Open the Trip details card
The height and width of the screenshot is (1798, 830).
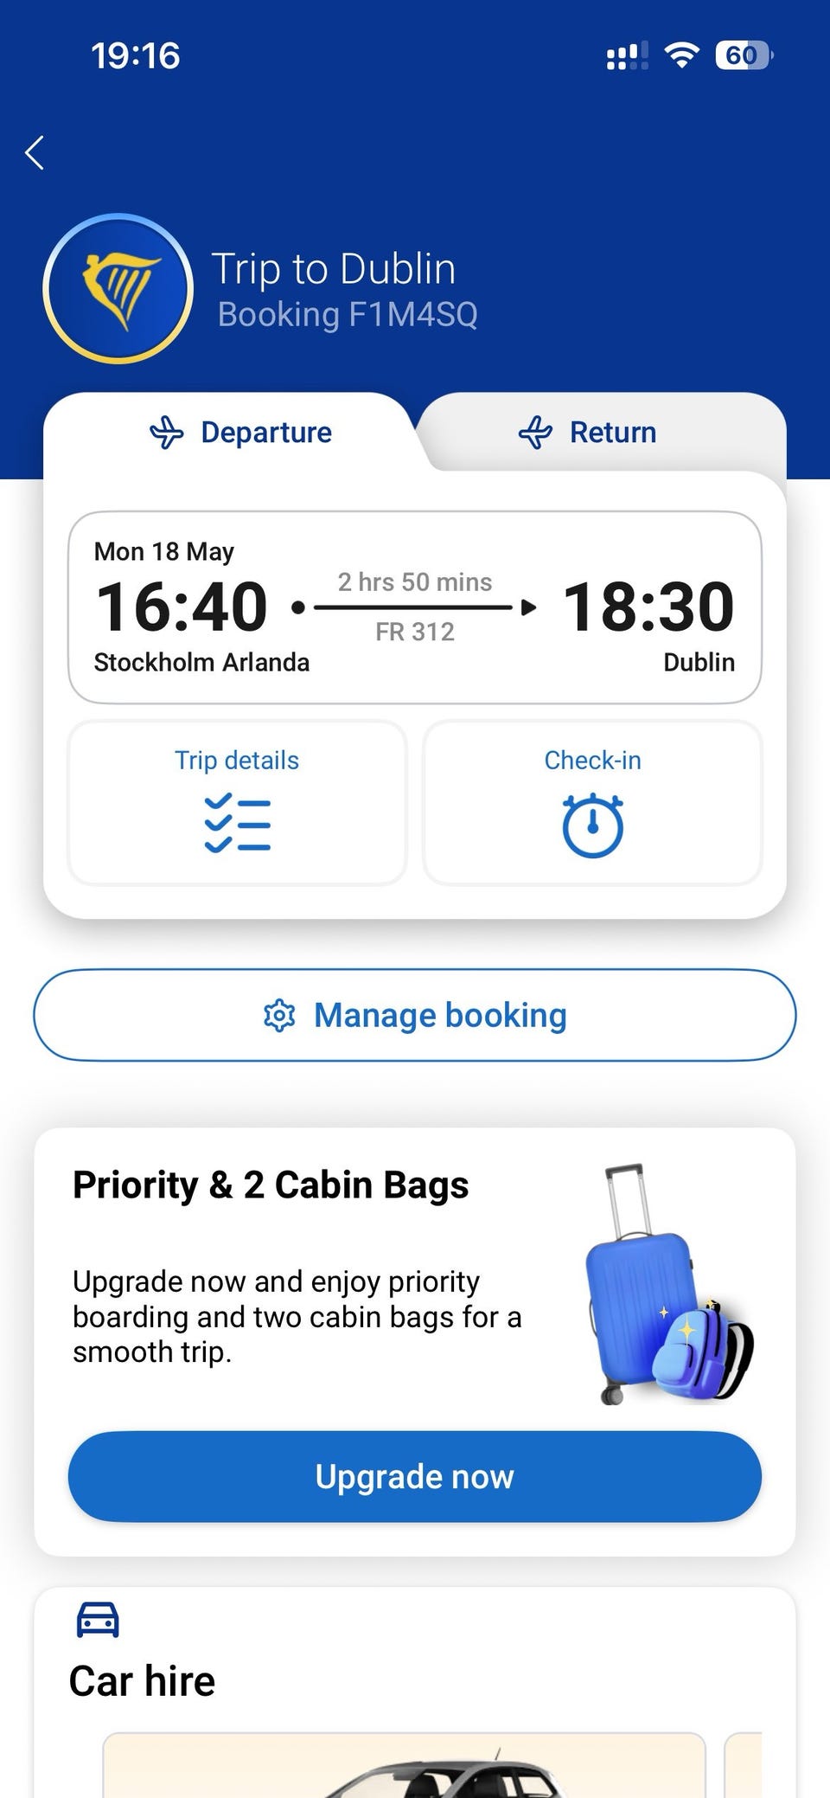click(237, 803)
